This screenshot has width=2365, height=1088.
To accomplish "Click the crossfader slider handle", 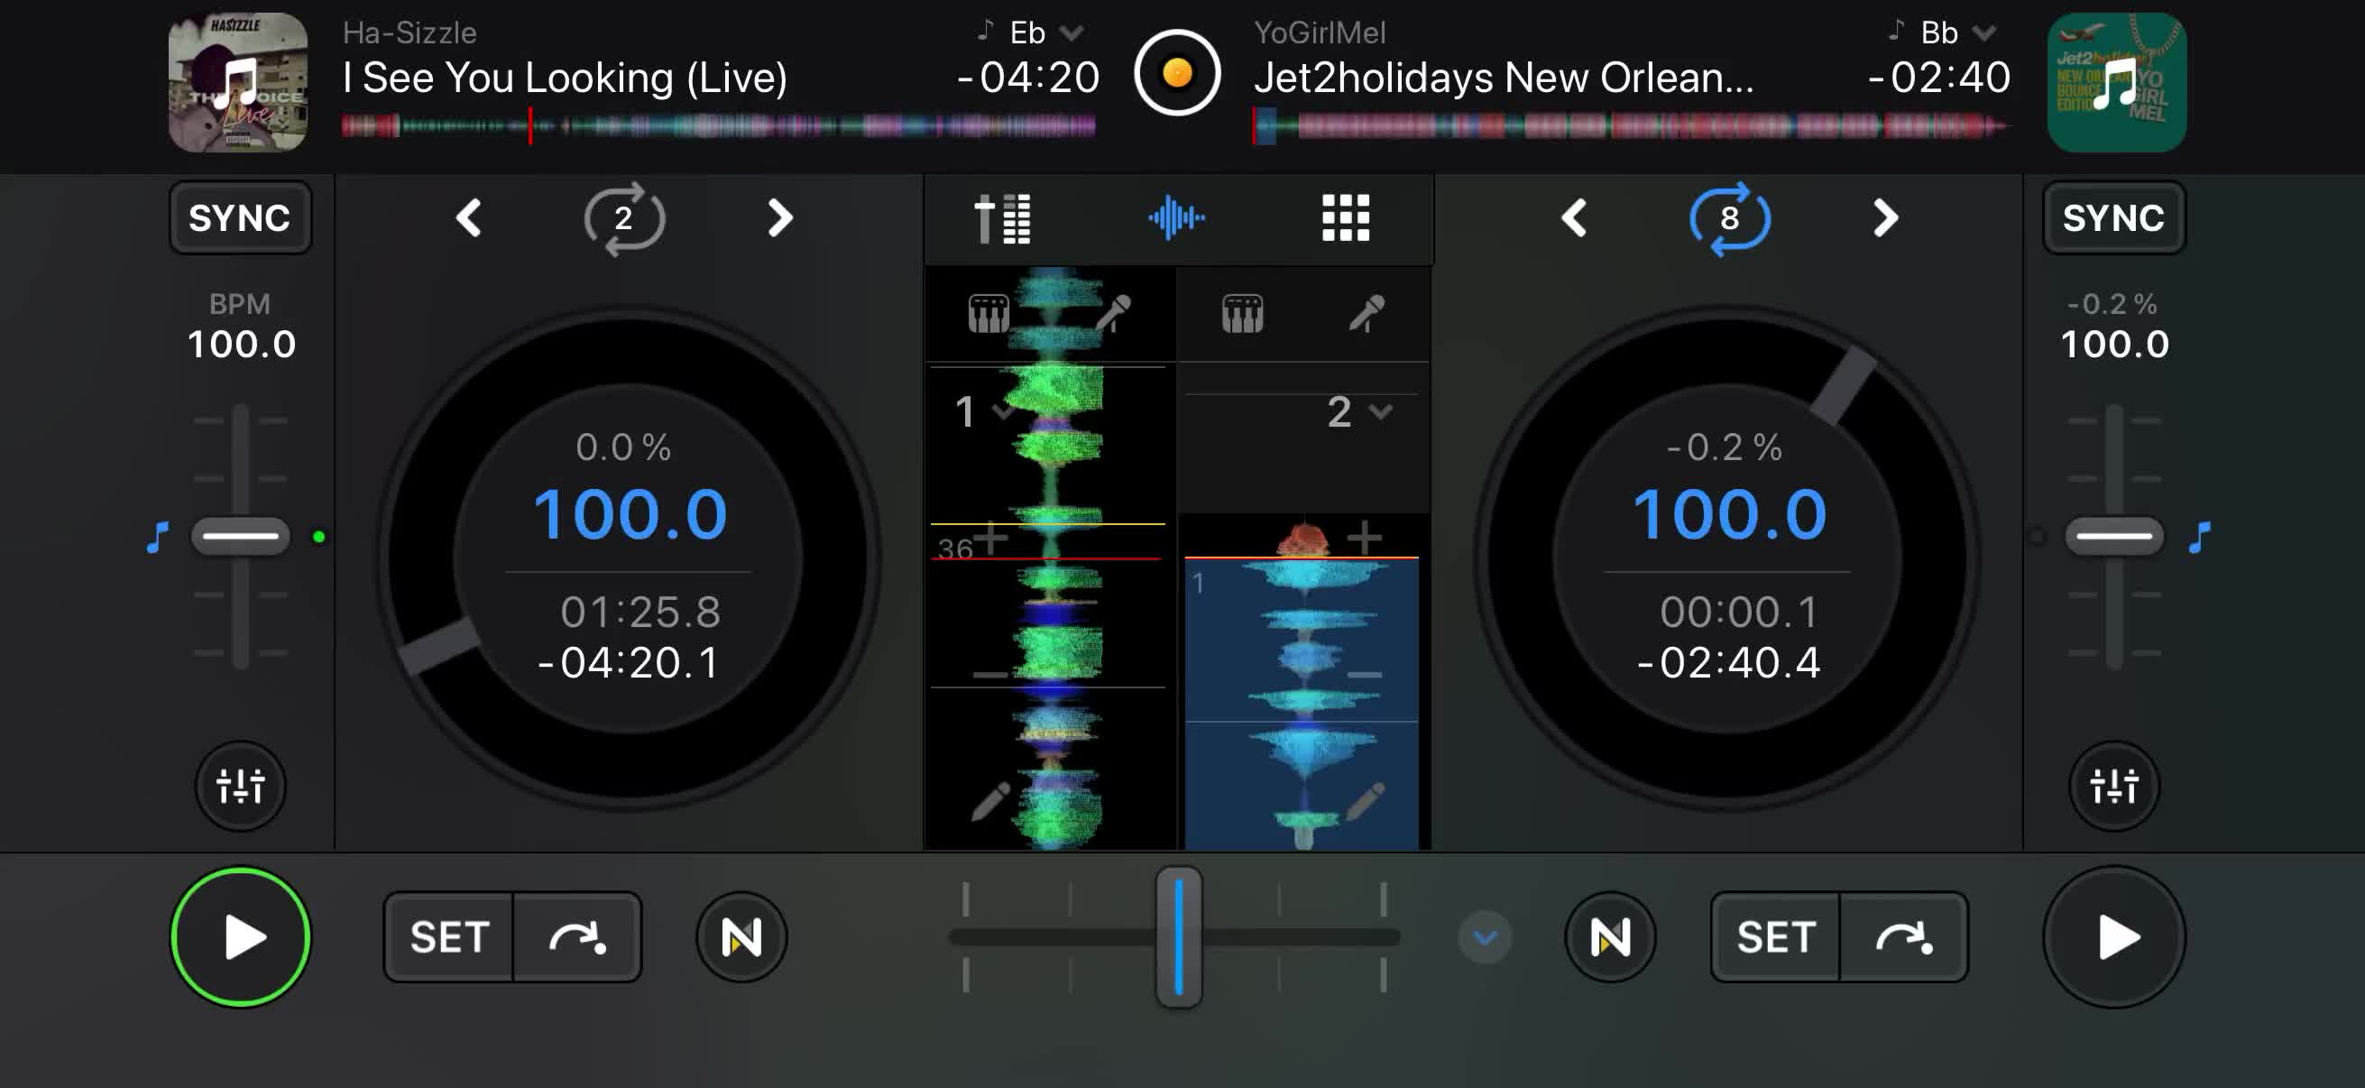I will pos(1178,936).
